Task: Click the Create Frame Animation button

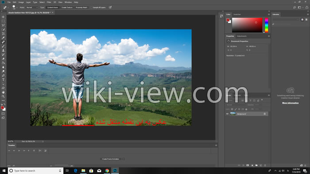Action: (x=111, y=159)
